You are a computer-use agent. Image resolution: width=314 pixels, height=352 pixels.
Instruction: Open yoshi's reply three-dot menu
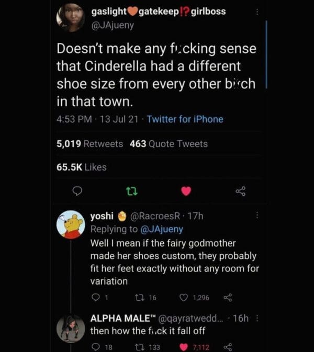coord(256,215)
